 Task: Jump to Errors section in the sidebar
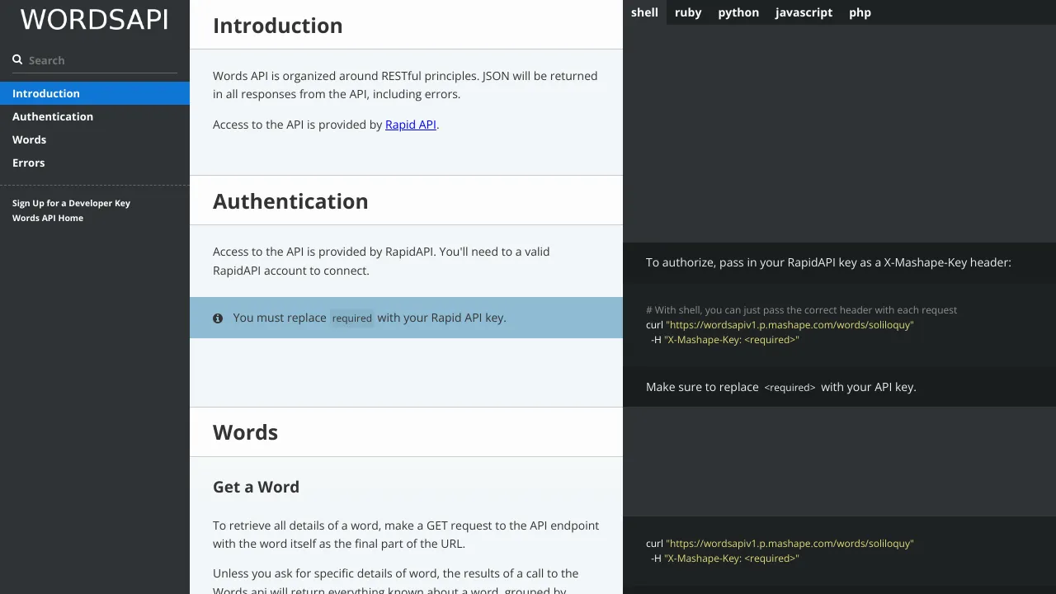(x=95, y=163)
